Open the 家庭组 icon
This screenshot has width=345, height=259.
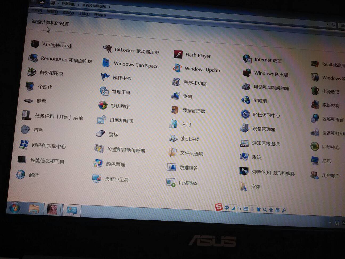coord(246,100)
